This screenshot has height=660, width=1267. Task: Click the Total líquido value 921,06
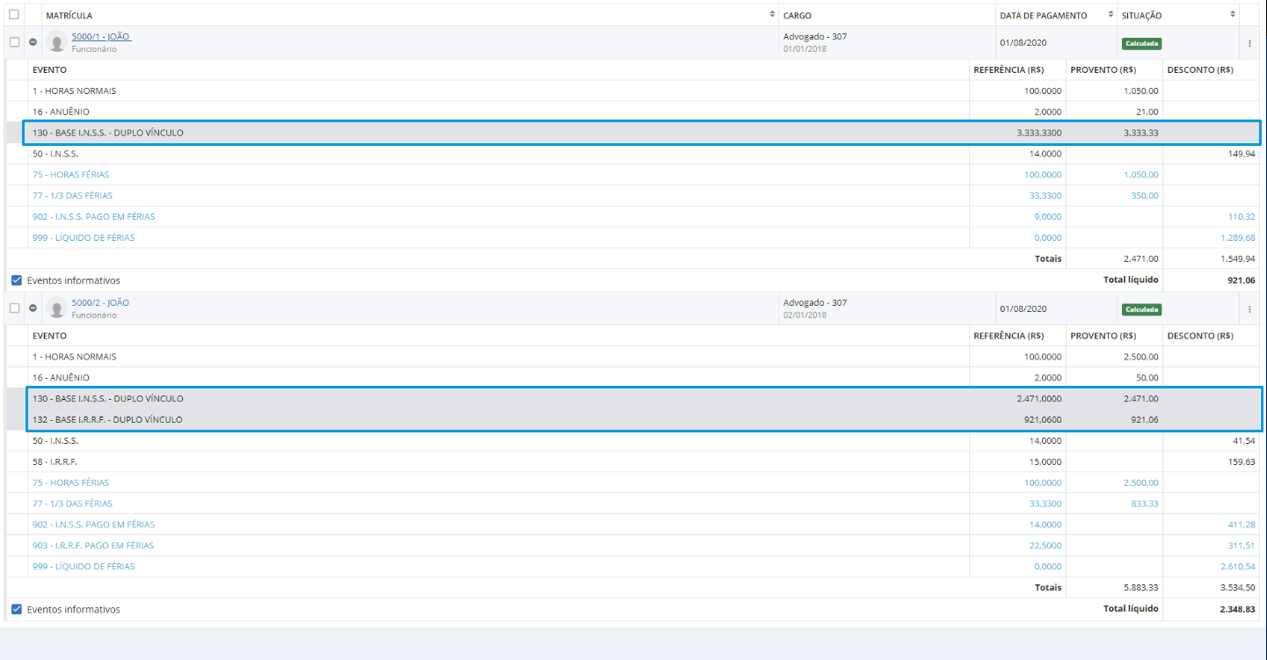click(1242, 280)
